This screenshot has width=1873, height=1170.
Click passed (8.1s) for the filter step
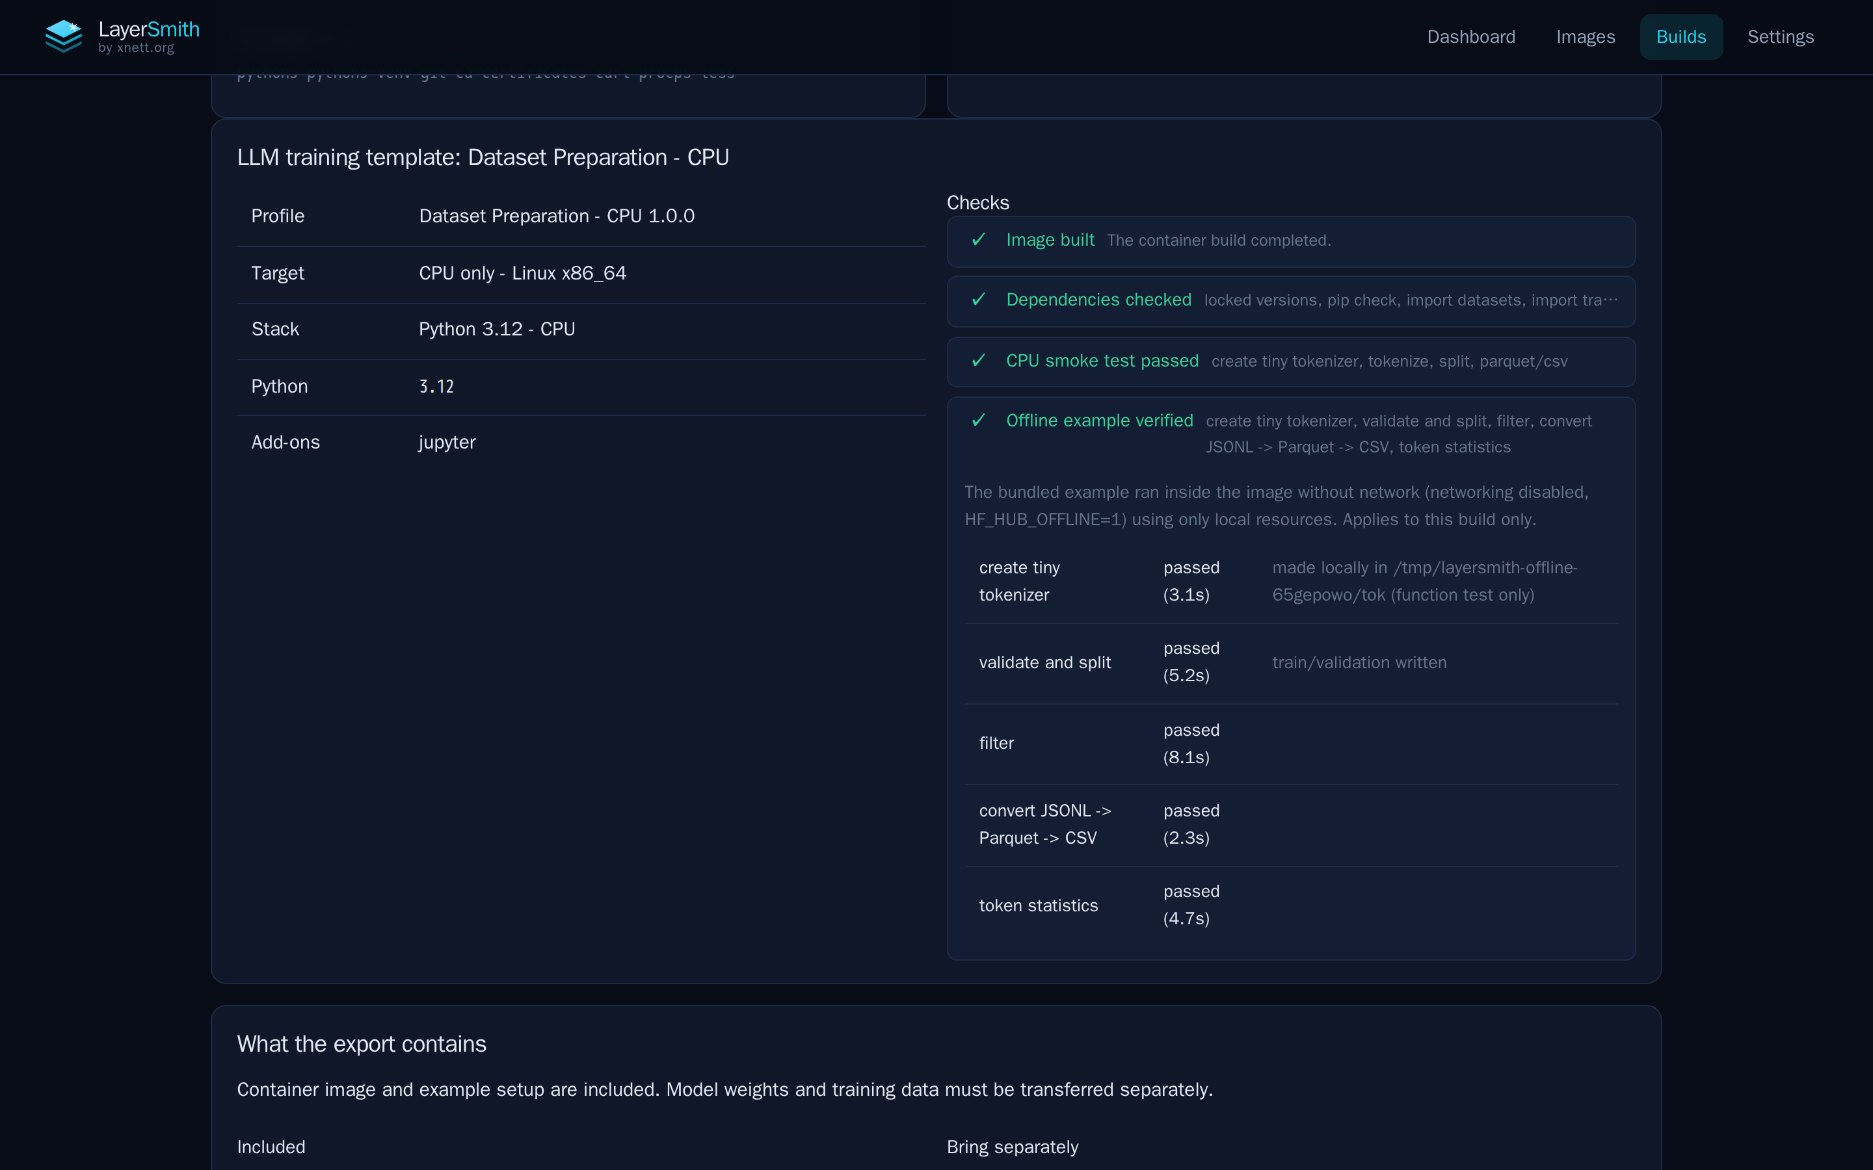1191,744
